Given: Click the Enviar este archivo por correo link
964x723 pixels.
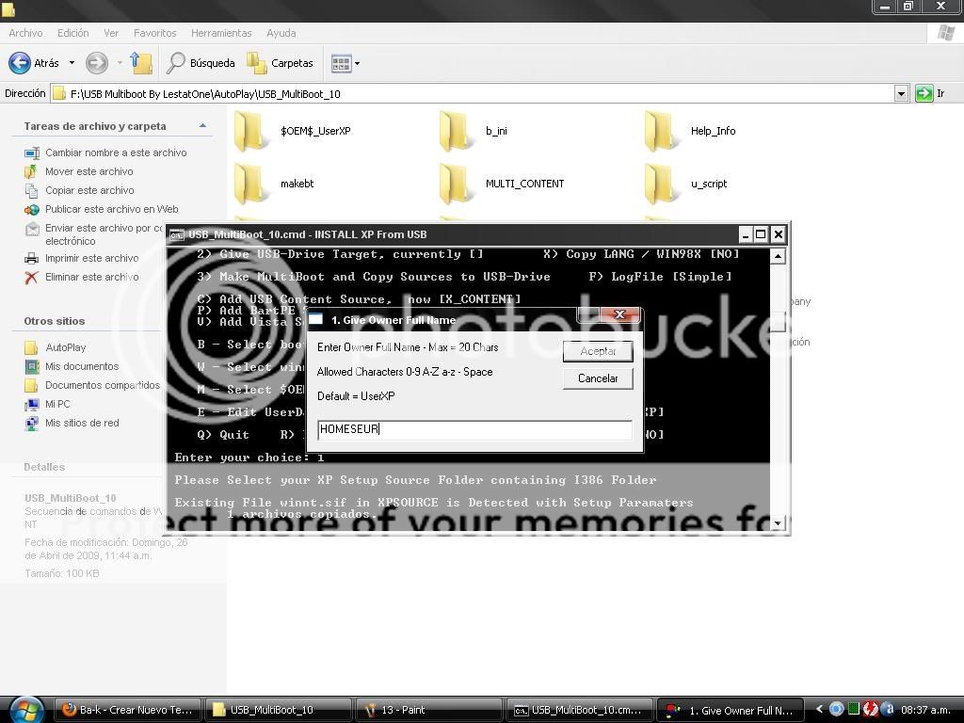Looking at the screenshot, I should pyautogui.click(x=104, y=234).
